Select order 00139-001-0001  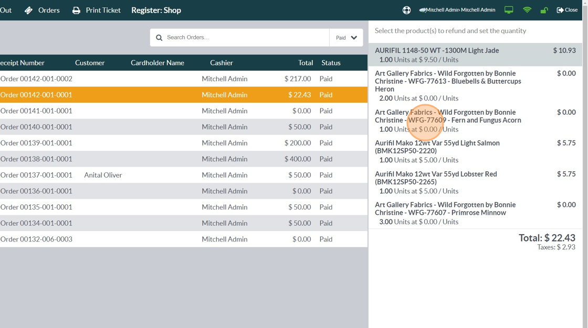point(184,143)
